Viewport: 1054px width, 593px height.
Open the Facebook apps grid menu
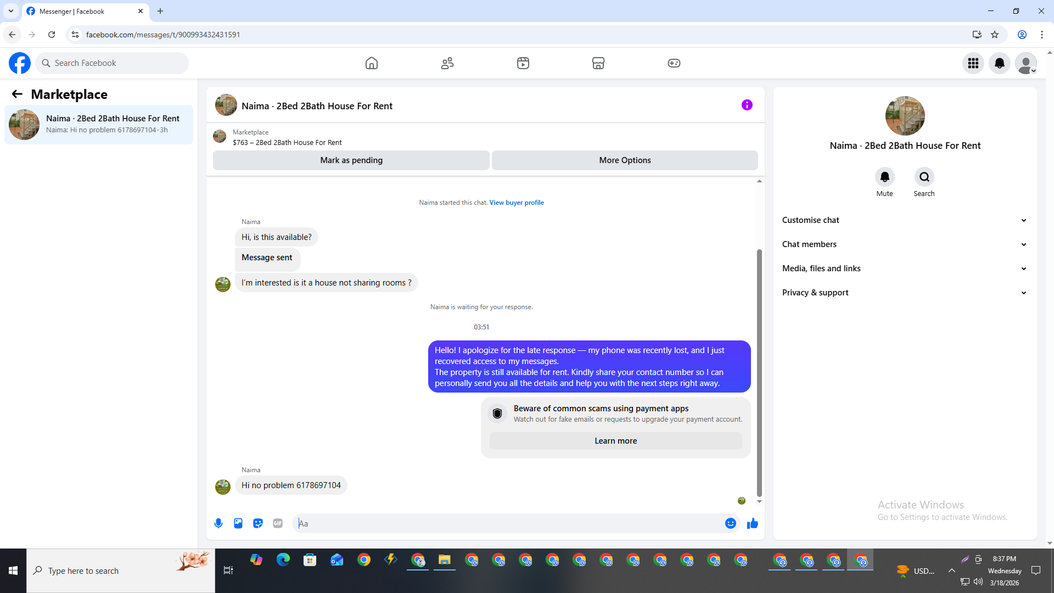[973, 63]
